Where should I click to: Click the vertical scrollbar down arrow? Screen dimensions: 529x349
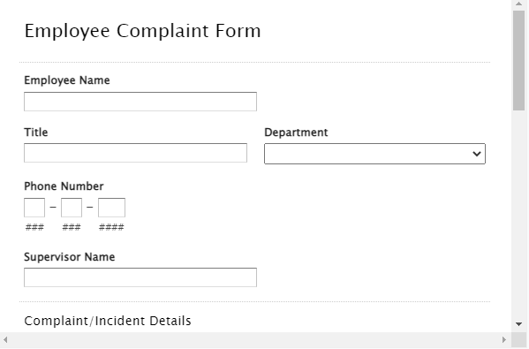[x=519, y=324]
